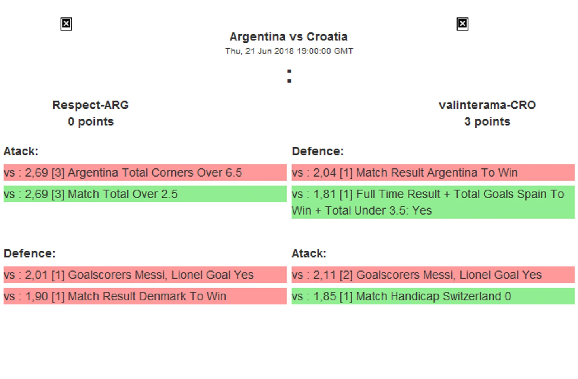Click the 3 points label

coord(487,122)
